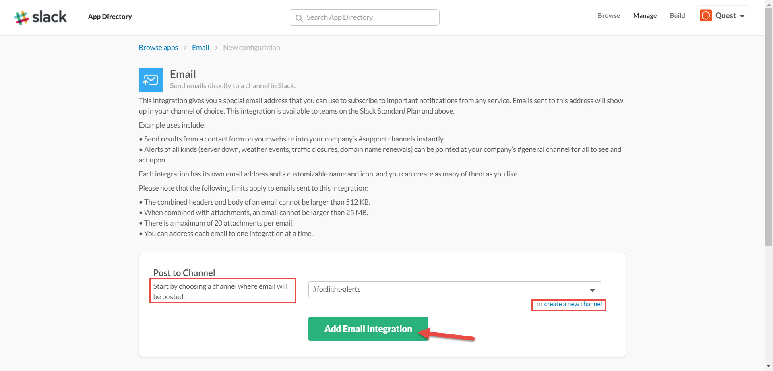Click the scrollbar down arrow
Screen dimensions: 773x371
point(769,366)
